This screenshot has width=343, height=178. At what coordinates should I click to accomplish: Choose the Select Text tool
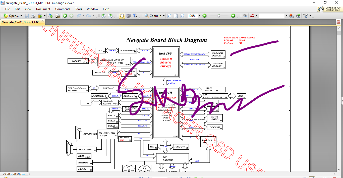click(135, 16)
